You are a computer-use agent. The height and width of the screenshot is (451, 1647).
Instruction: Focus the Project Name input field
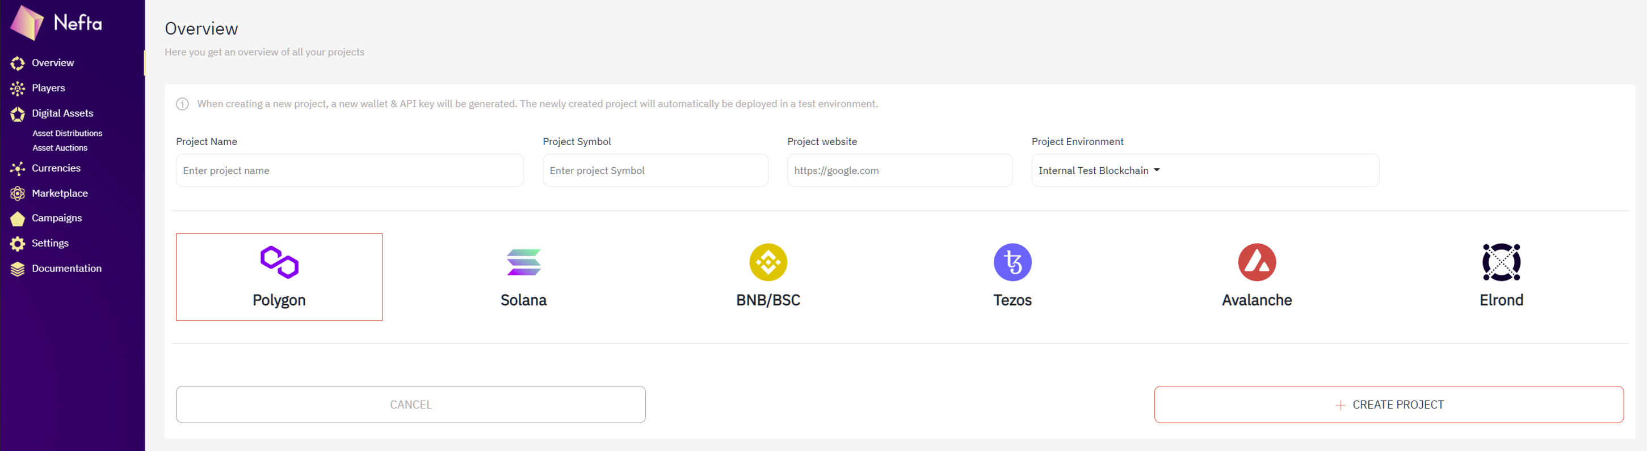(x=350, y=171)
